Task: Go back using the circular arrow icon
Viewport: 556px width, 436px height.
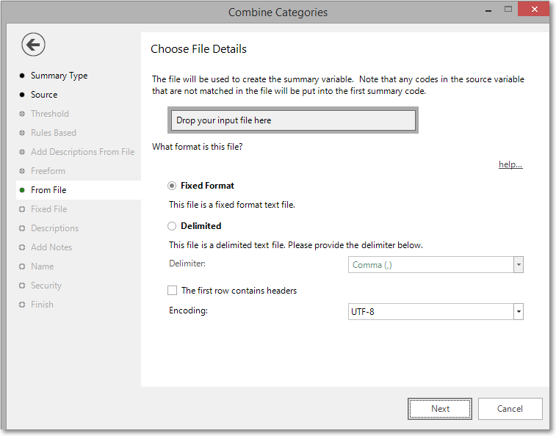Action: 33,45
